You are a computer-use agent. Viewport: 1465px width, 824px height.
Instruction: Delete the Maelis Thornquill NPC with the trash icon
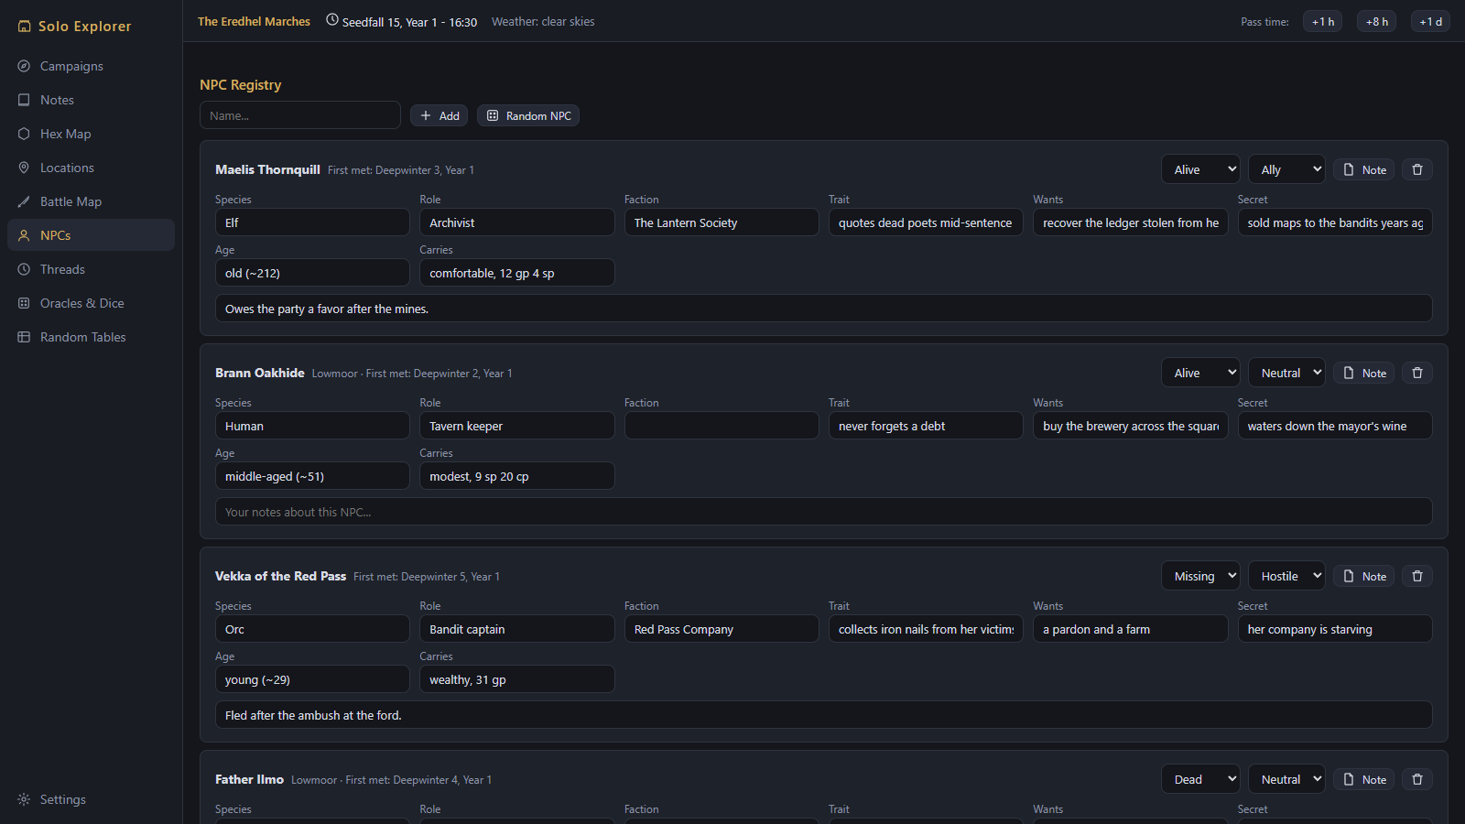click(1417, 169)
